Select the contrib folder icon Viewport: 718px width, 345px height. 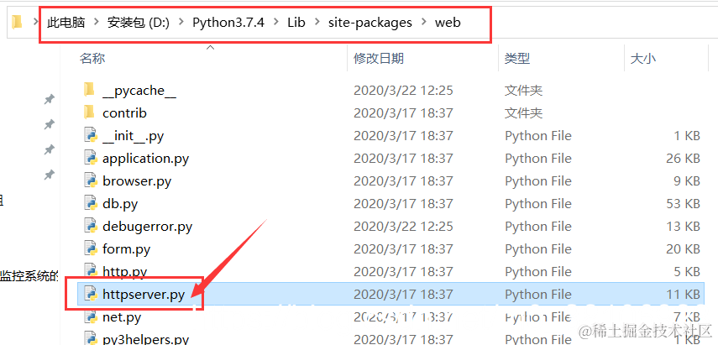(x=89, y=112)
